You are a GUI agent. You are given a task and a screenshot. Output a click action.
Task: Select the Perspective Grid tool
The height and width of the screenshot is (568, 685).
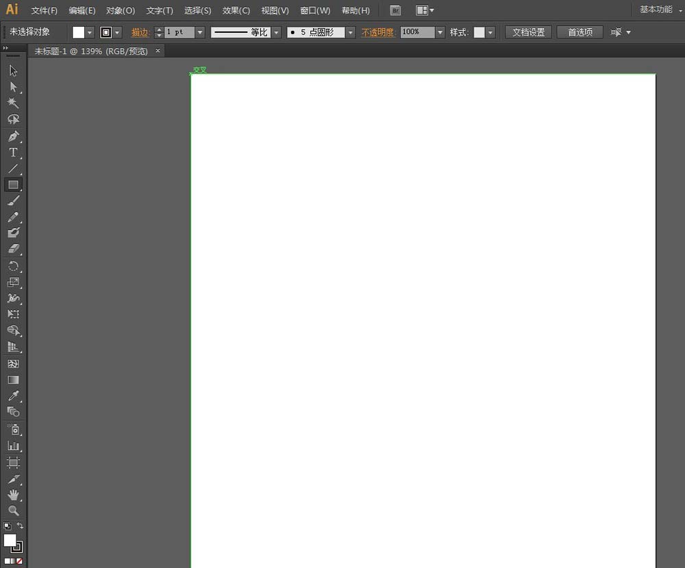pyautogui.click(x=13, y=347)
